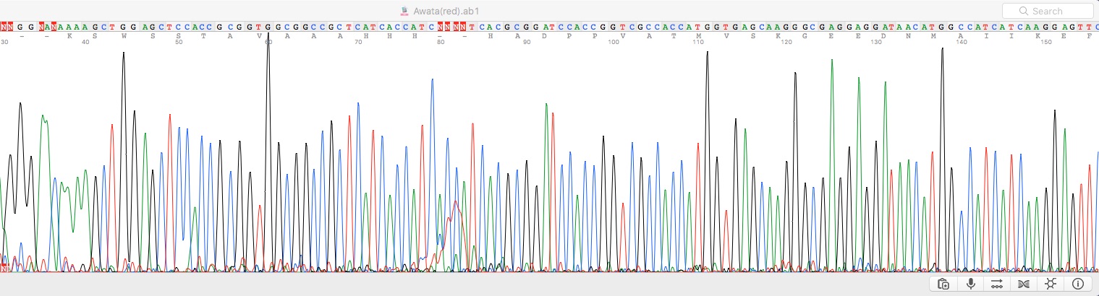Open the trace settings hexagon icon
The height and width of the screenshot is (296, 1099).
[x=1051, y=284]
